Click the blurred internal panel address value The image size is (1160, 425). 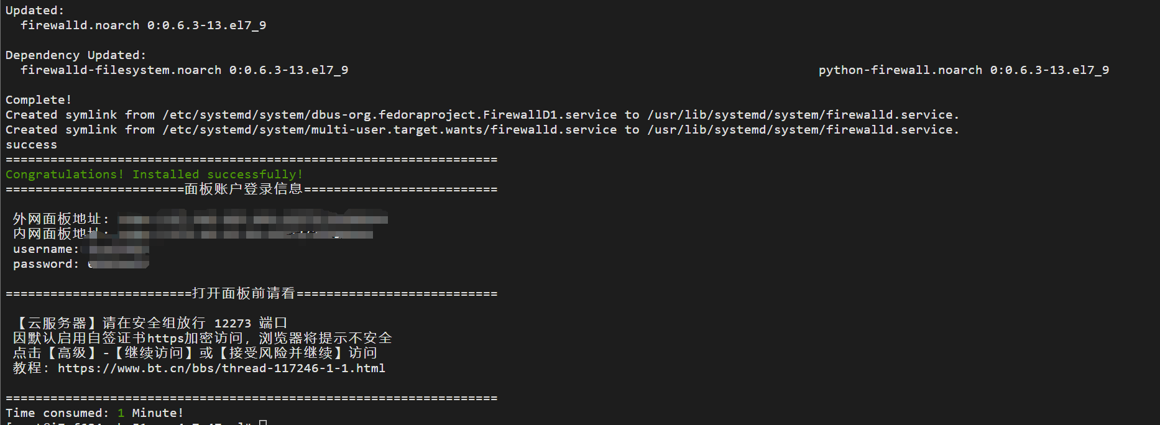pyautogui.click(x=246, y=234)
